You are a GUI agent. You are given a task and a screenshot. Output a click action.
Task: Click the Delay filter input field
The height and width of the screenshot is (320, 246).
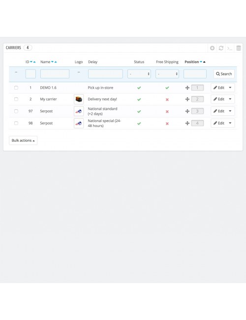pyautogui.click(x=105, y=74)
